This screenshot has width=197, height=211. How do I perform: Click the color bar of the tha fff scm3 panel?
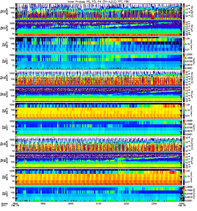[x=184, y=28]
